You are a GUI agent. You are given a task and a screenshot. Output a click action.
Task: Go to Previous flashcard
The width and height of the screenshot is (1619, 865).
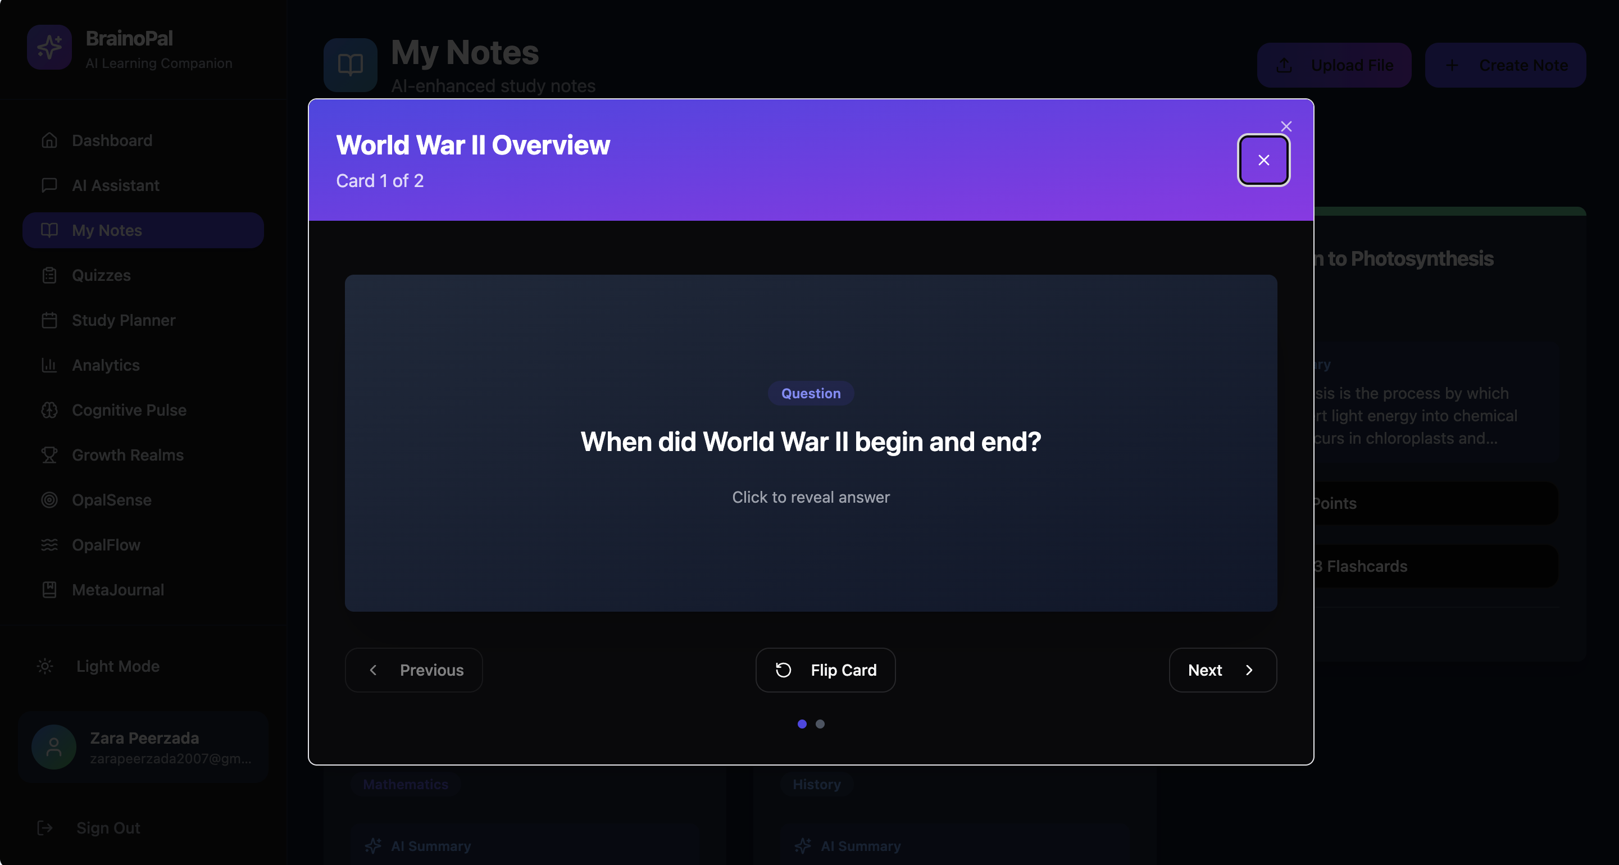tap(413, 670)
